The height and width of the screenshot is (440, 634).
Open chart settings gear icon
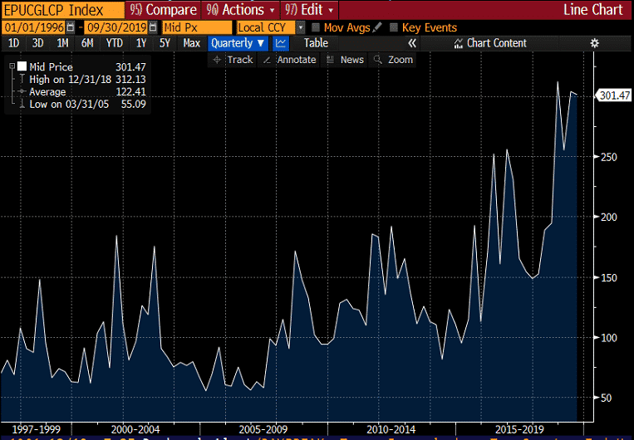[x=594, y=43]
